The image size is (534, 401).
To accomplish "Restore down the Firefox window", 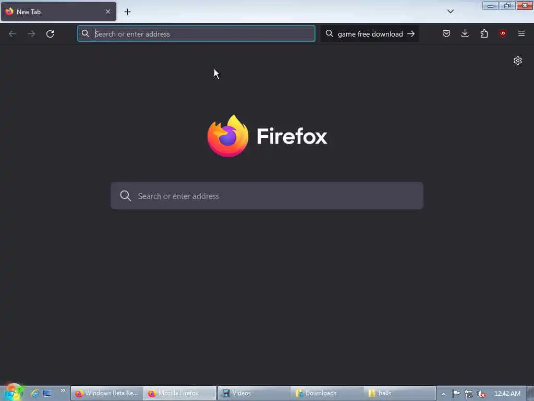I will [x=507, y=5].
